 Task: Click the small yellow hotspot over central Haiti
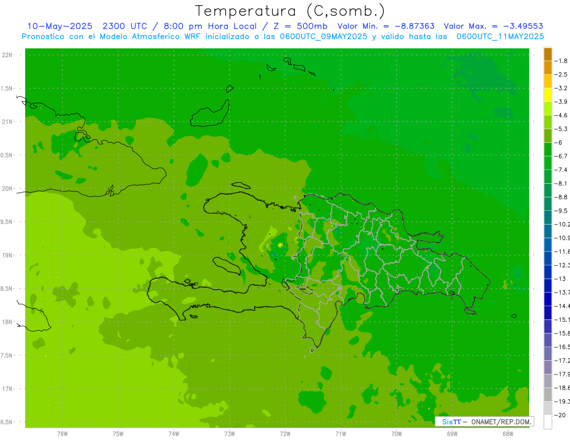point(280,245)
